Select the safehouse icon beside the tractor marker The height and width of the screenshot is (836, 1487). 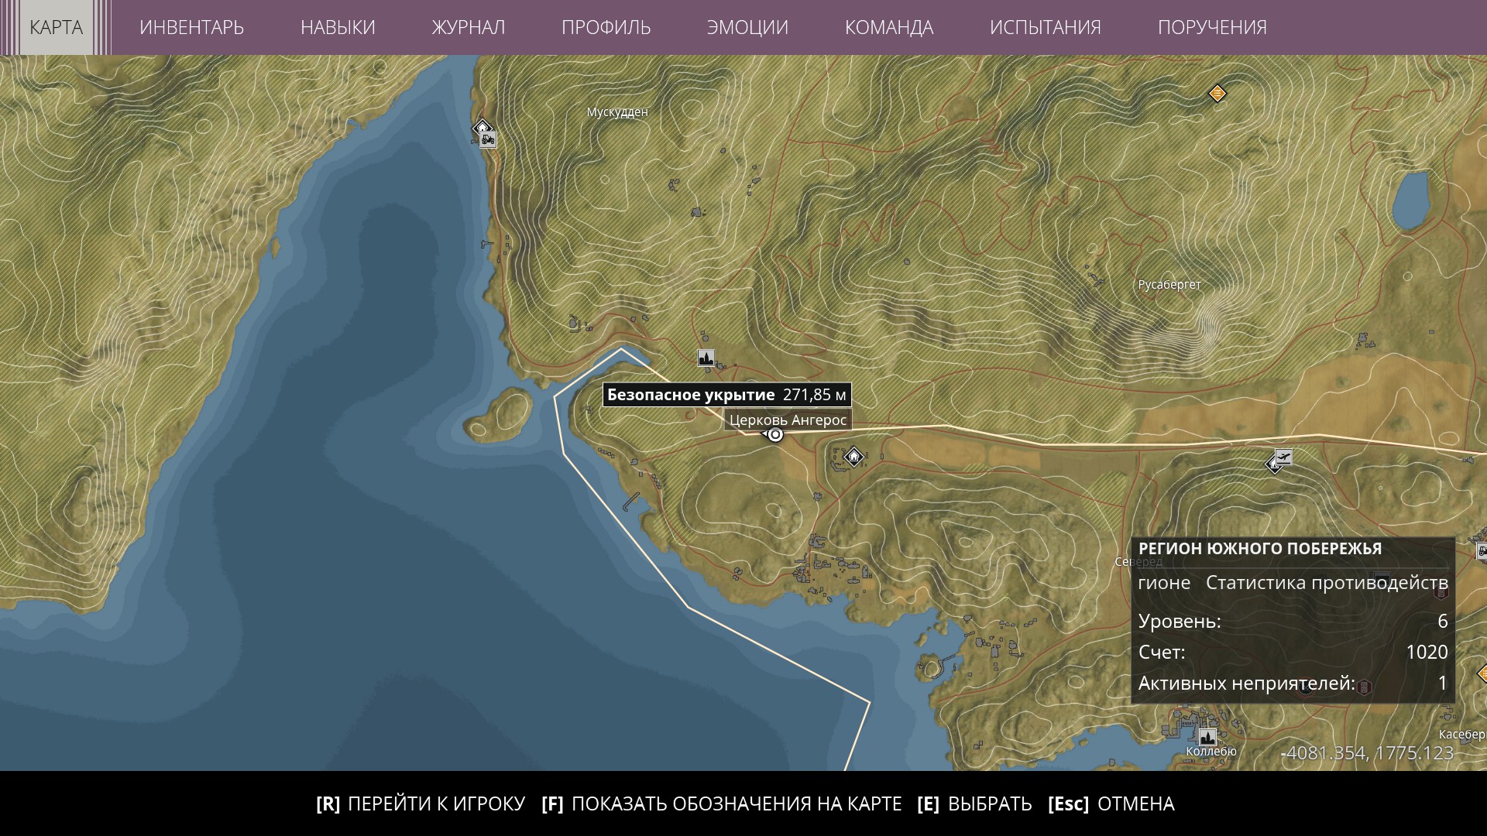pos(482,128)
